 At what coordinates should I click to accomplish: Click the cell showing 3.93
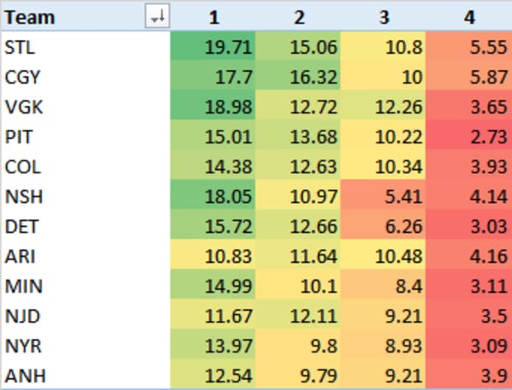[x=468, y=166]
